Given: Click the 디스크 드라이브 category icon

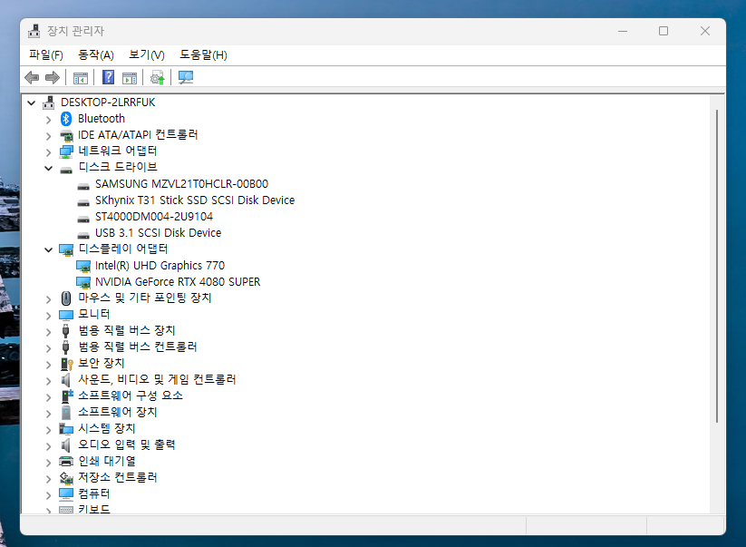Looking at the screenshot, I should pyautogui.click(x=66, y=169).
